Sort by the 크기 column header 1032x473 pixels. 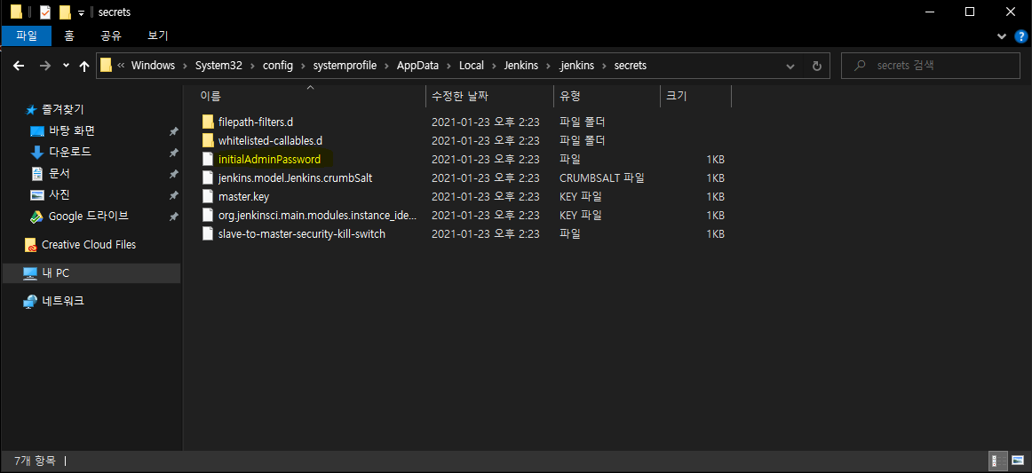tap(695, 96)
